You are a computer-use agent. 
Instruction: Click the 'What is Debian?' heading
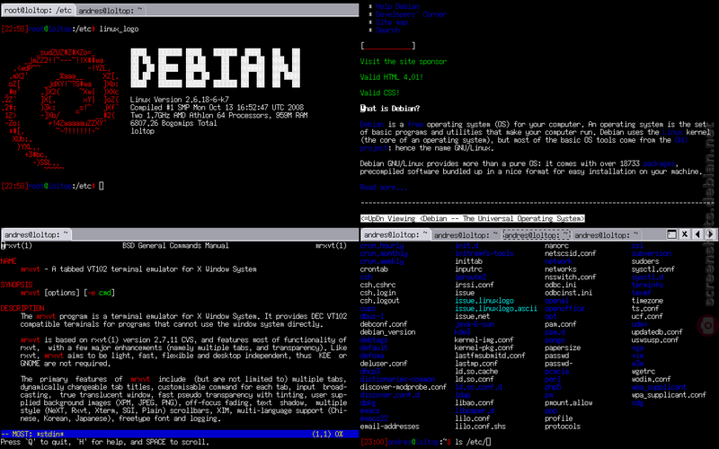click(390, 109)
